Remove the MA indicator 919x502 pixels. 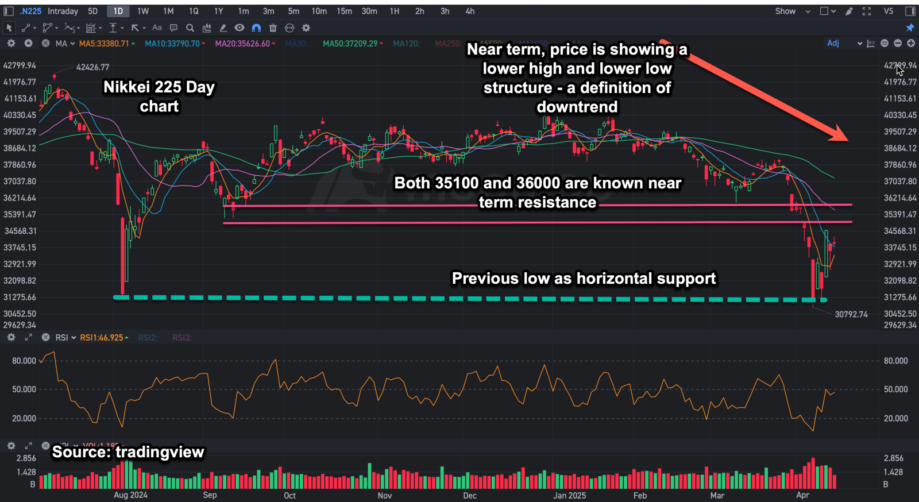pyautogui.click(x=45, y=43)
